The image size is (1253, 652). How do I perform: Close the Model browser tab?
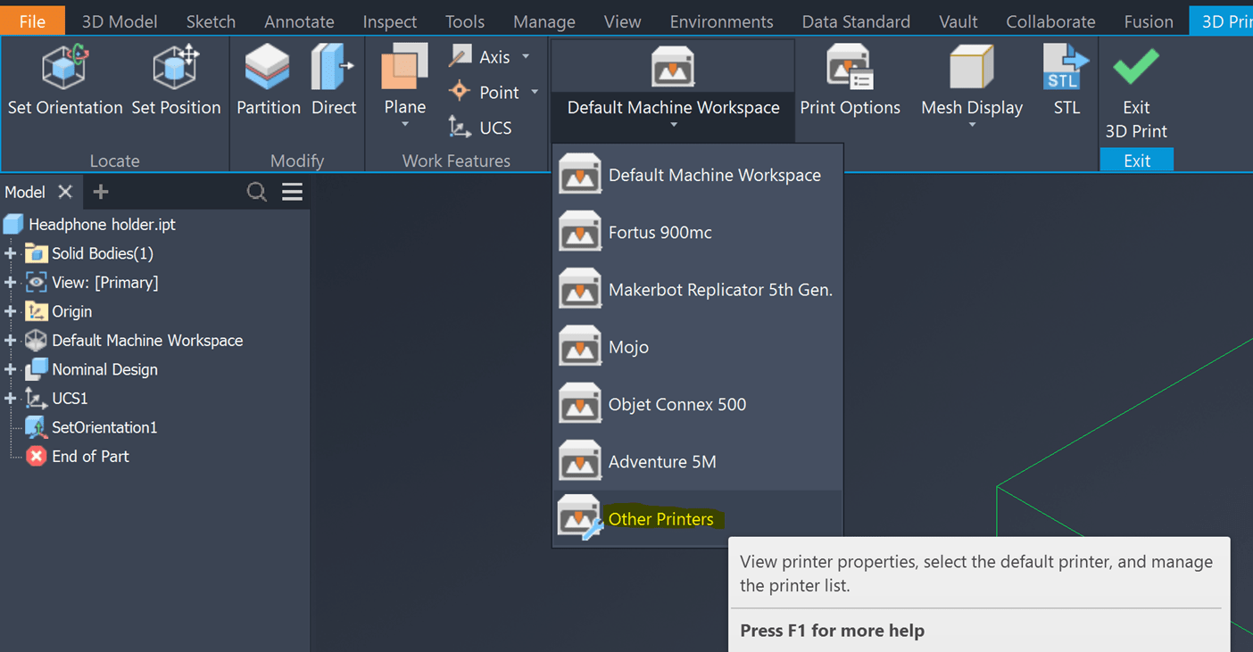[65, 192]
